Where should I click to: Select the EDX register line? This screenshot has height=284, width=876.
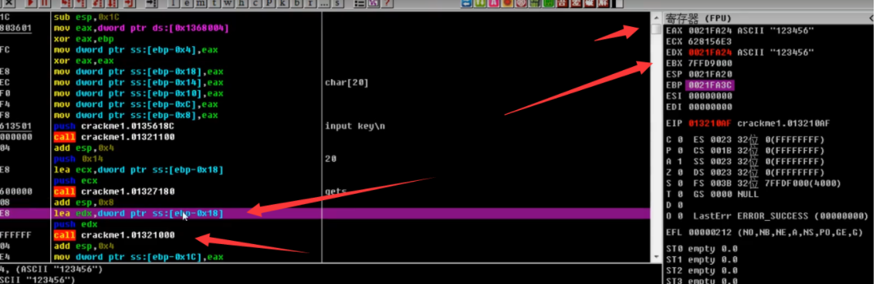[739, 52]
